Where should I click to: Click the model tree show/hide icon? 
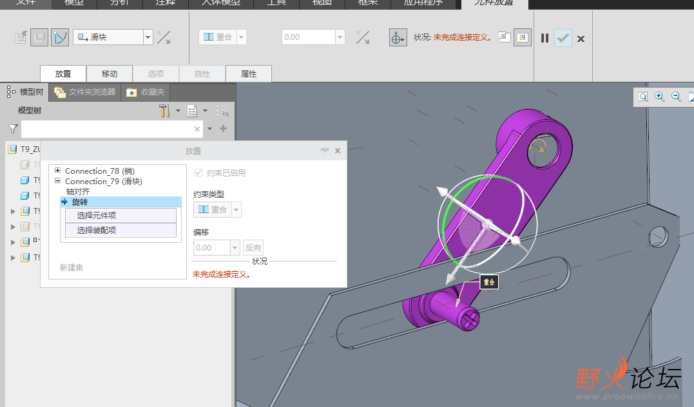(222, 111)
